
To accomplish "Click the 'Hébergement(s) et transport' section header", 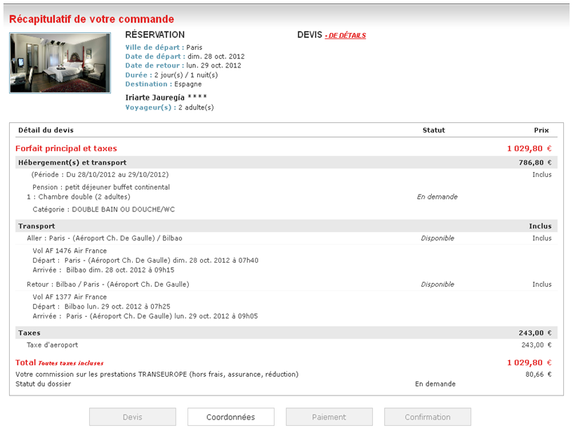I will 72,162.
